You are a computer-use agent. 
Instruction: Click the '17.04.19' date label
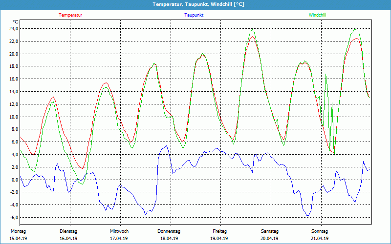pos(119,239)
